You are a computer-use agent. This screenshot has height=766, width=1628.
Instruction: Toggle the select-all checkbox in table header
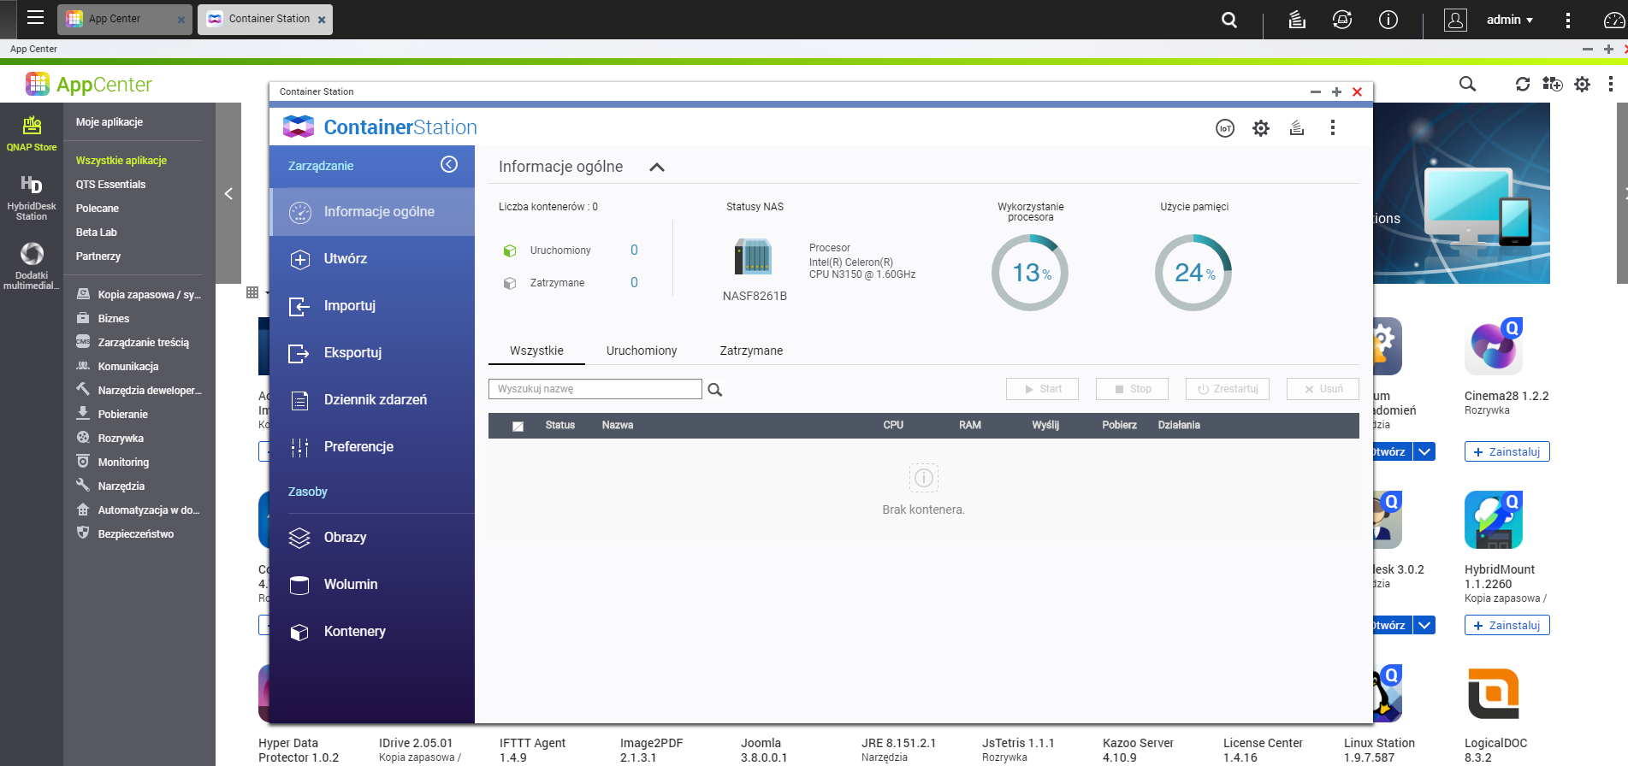tap(518, 426)
